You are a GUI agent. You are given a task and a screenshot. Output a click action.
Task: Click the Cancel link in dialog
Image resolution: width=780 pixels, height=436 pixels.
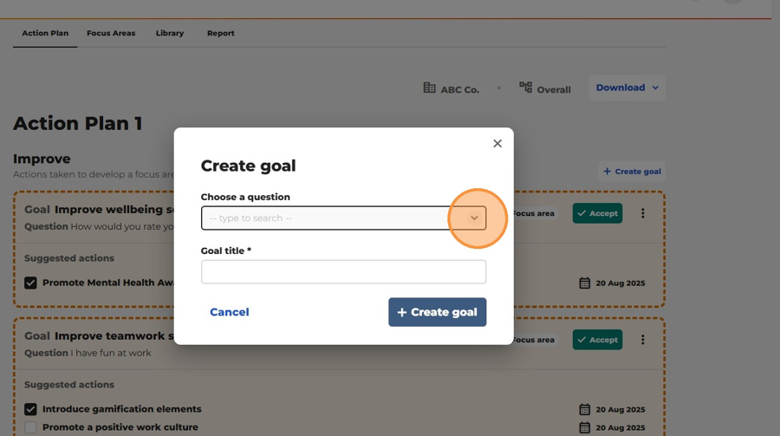230,312
